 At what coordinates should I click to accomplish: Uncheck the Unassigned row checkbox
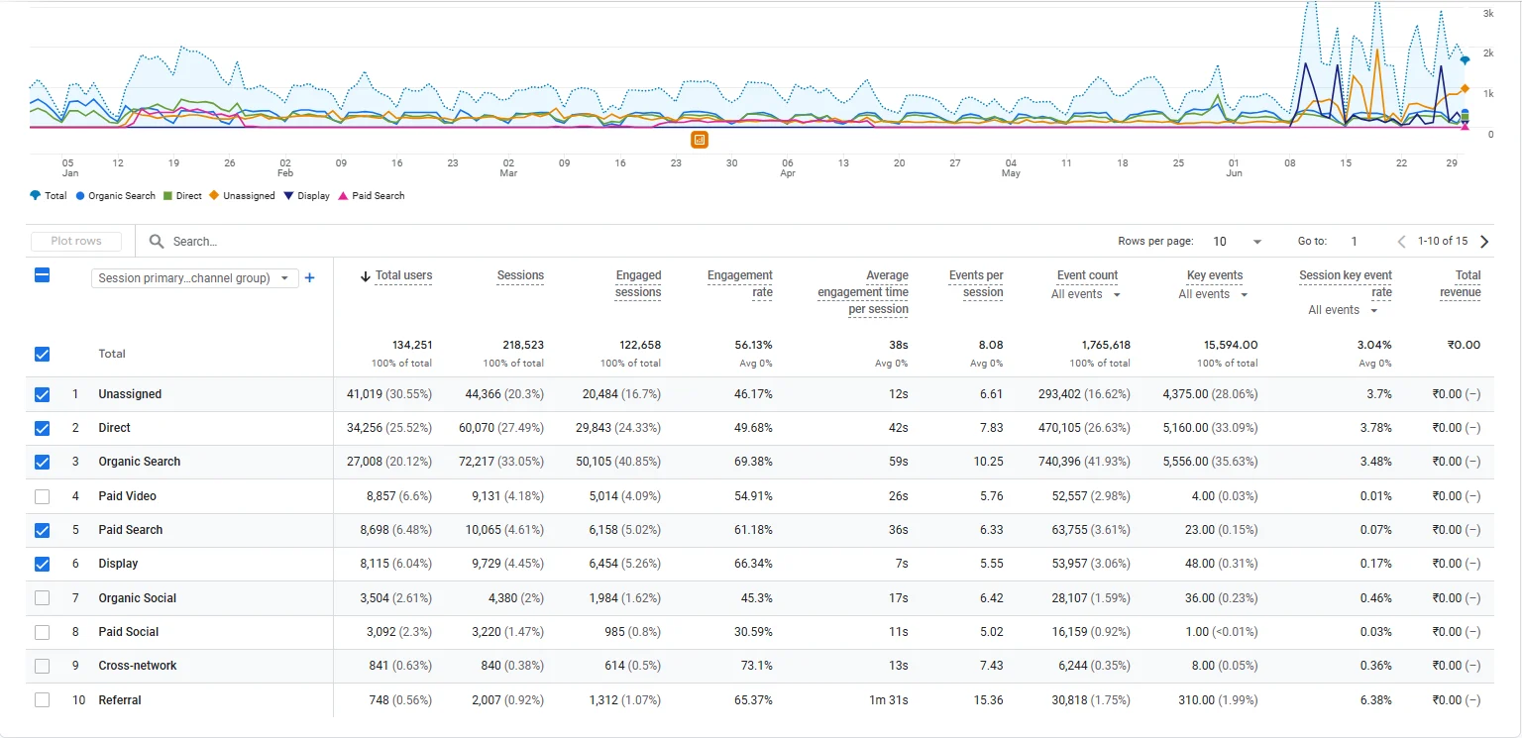42,394
